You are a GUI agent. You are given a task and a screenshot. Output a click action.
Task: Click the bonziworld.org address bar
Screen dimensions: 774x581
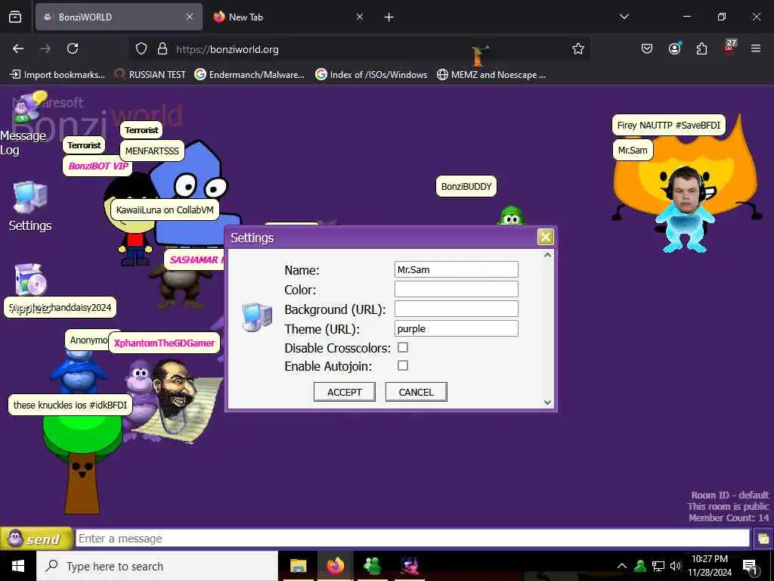[361, 49]
